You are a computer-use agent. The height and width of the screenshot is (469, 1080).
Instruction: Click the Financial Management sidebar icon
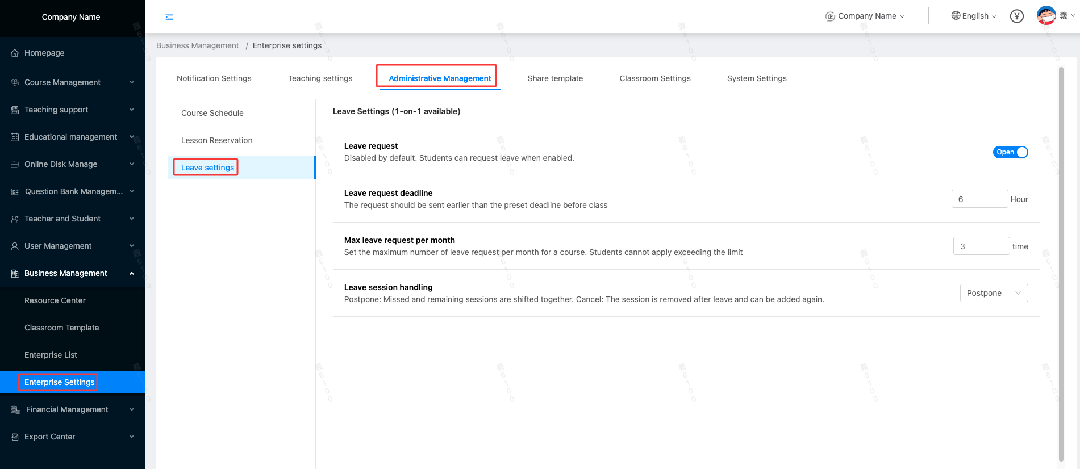(15, 409)
